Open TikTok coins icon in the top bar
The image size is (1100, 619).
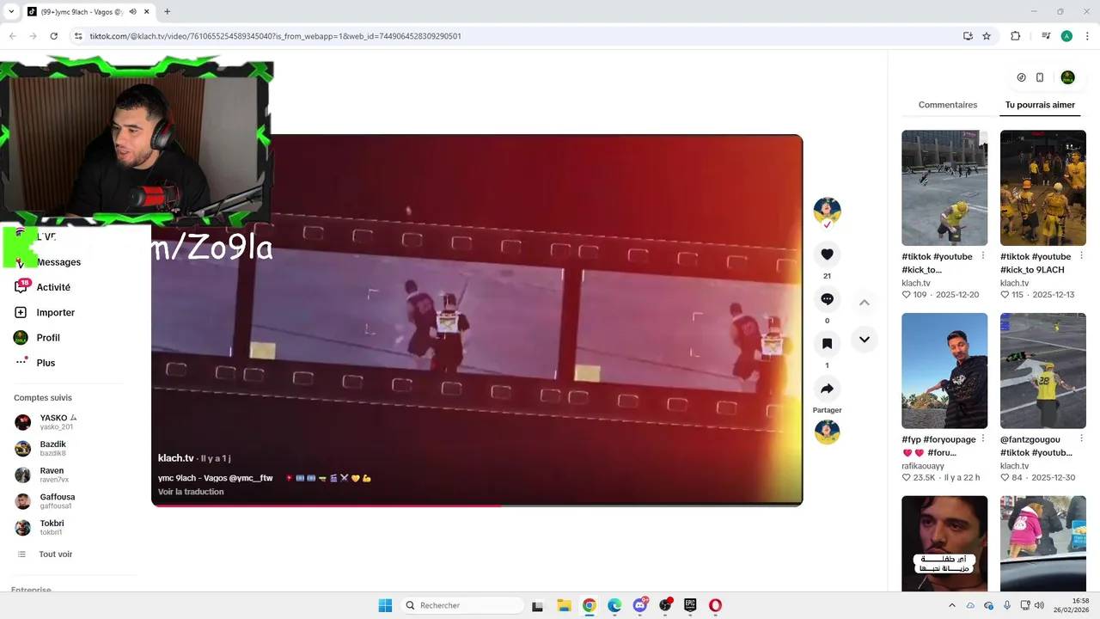click(1021, 77)
